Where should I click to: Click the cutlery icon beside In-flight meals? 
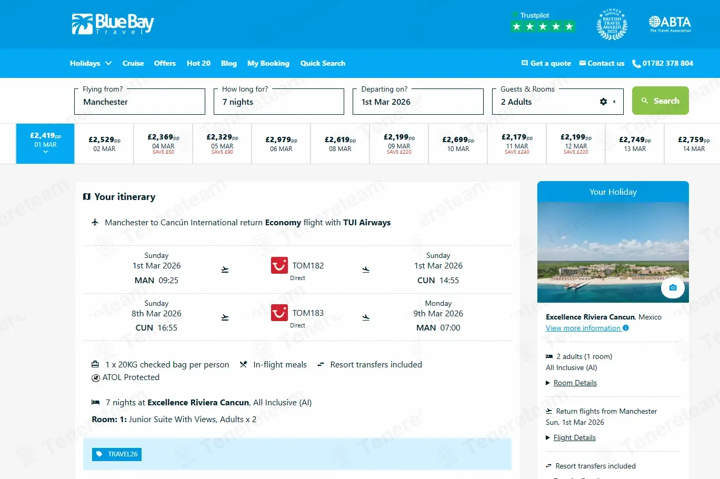click(x=243, y=364)
